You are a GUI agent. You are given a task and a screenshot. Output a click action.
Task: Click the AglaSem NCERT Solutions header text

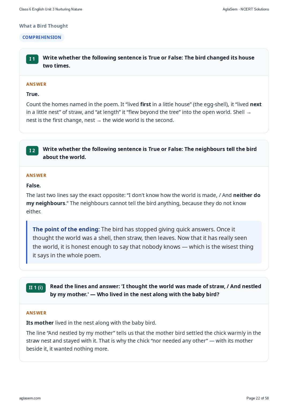tap(246, 9)
